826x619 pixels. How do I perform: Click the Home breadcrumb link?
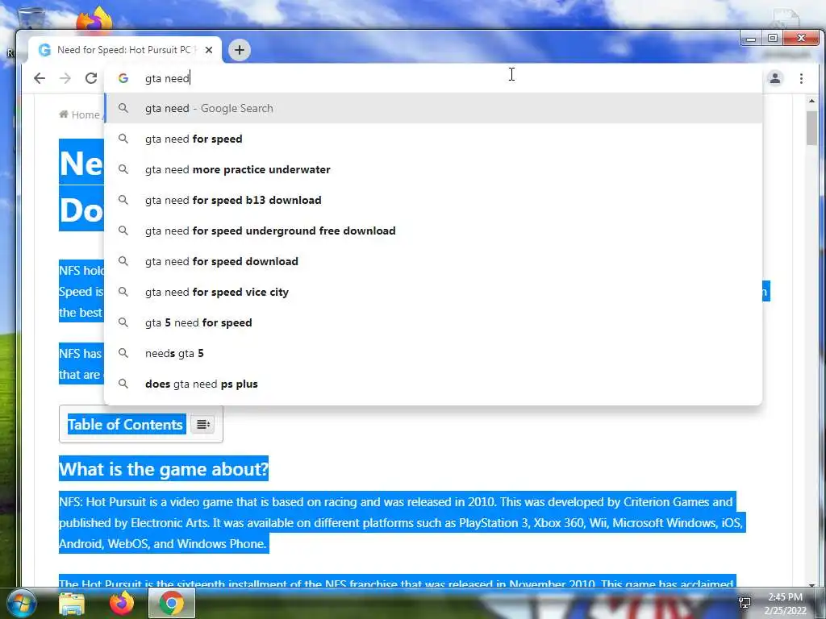pos(80,114)
